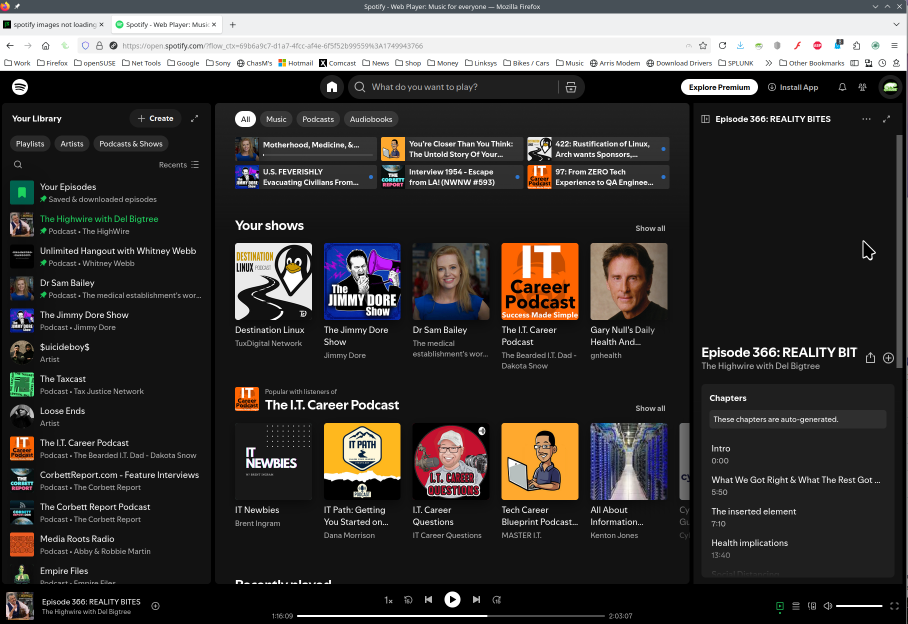Expand Your Library with the arrows icon
This screenshot has height=624, width=908.
coord(194,118)
